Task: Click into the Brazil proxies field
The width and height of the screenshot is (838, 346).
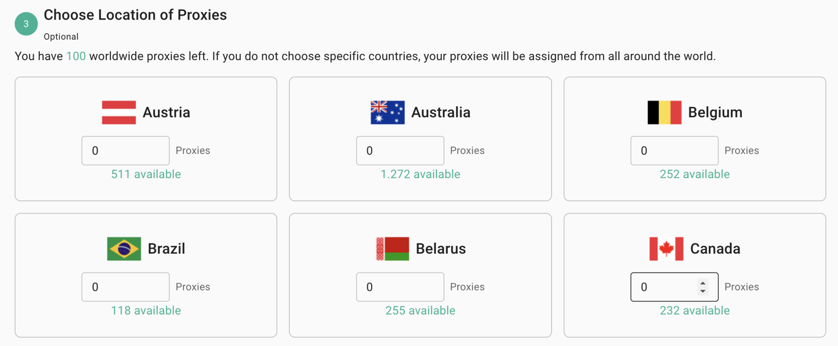Action: [125, 287]
